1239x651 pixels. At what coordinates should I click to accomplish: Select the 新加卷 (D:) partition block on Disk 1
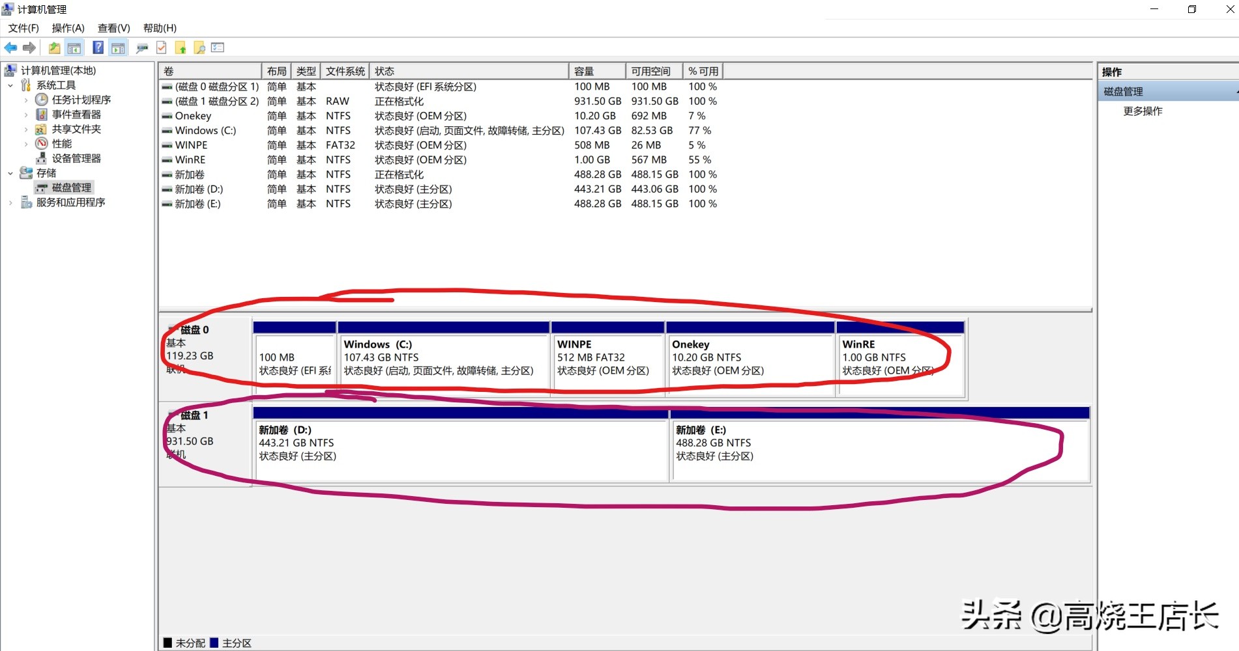[461, 444]
